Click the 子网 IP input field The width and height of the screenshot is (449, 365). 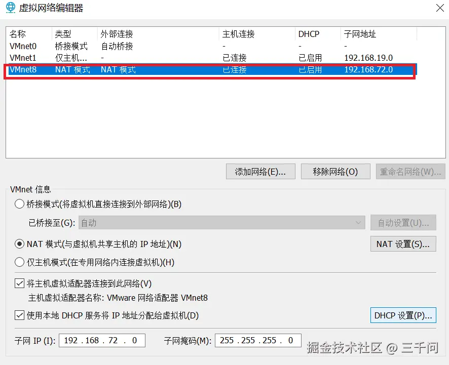pos(101,340)
